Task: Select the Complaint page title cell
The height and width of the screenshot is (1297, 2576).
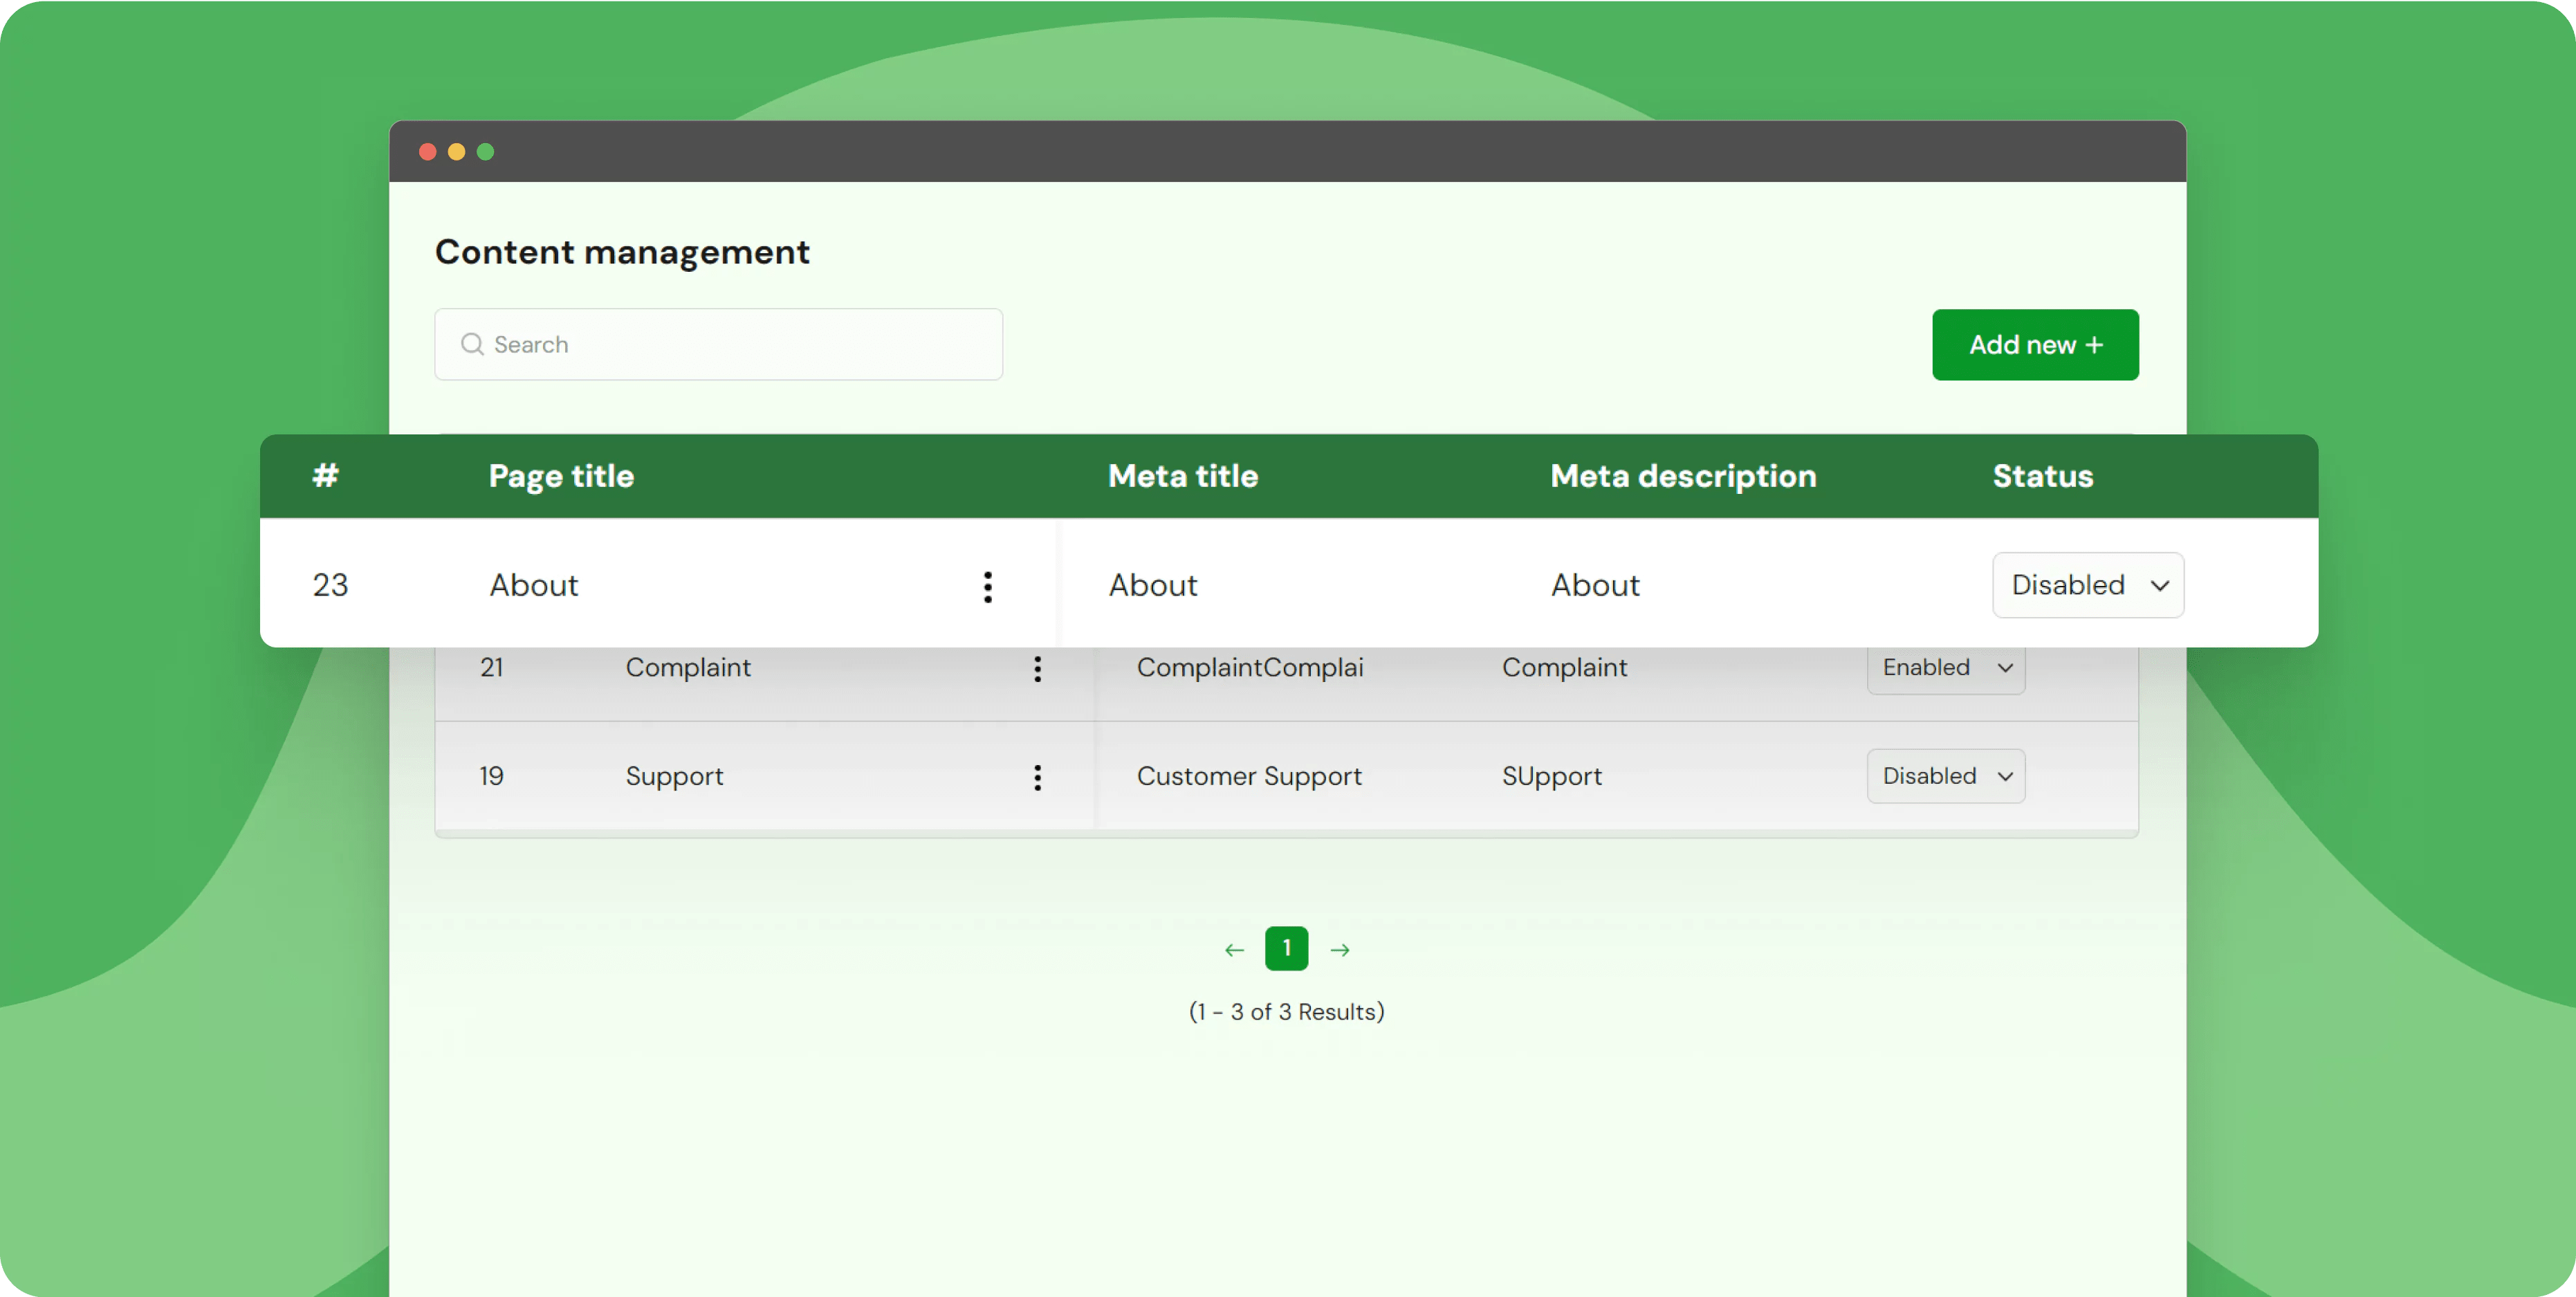Action: coord(688,668)
